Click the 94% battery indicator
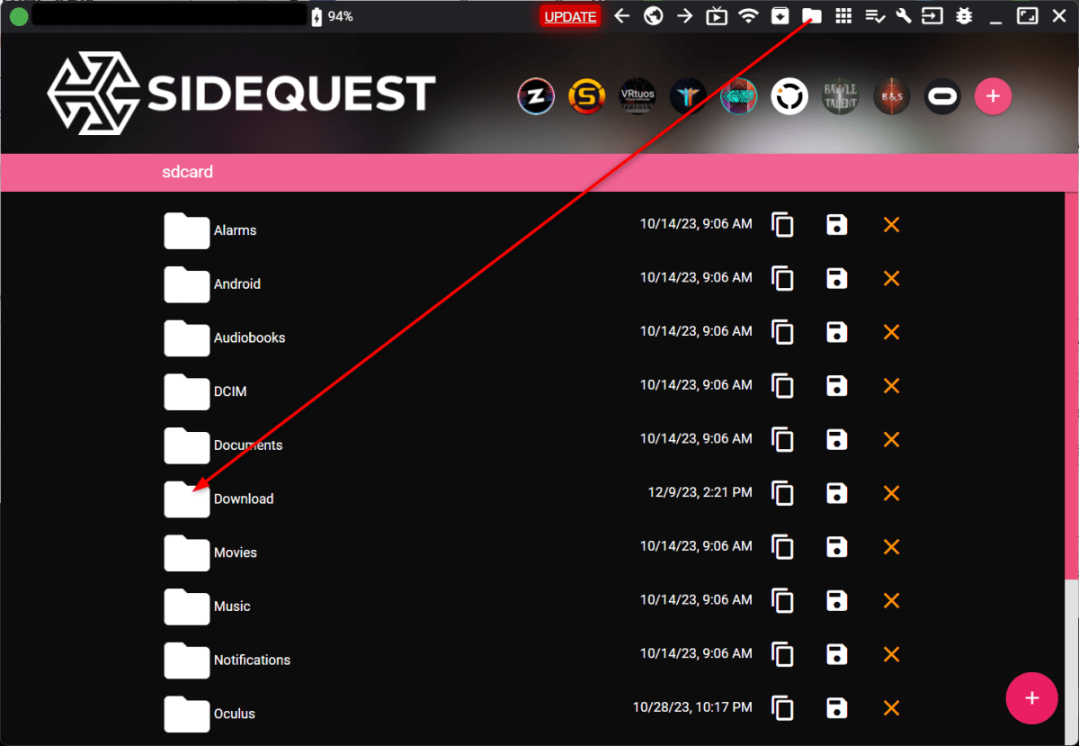 click(x=332, y=16)
